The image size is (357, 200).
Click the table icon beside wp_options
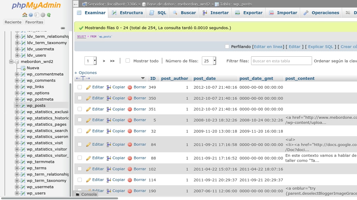coord(23,93)
